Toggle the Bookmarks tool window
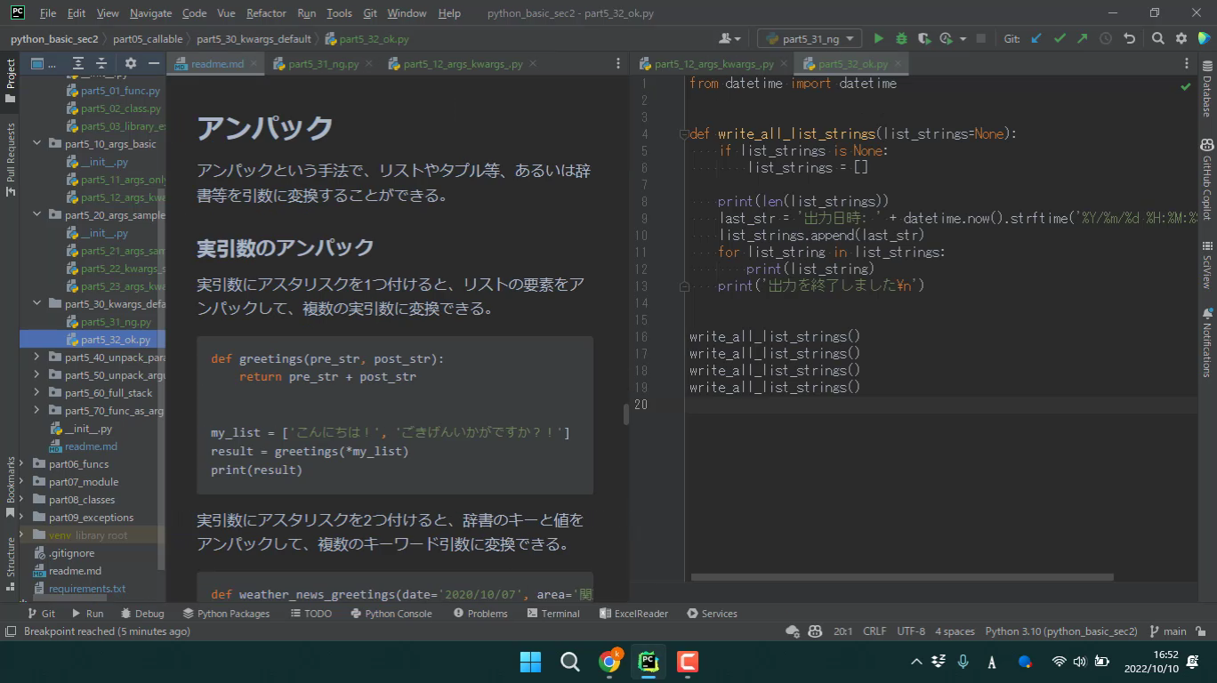1217x683 pixels. point(10,486)
